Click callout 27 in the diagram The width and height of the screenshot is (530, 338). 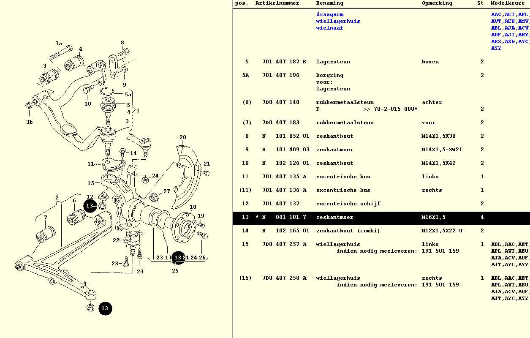(167, 191)
